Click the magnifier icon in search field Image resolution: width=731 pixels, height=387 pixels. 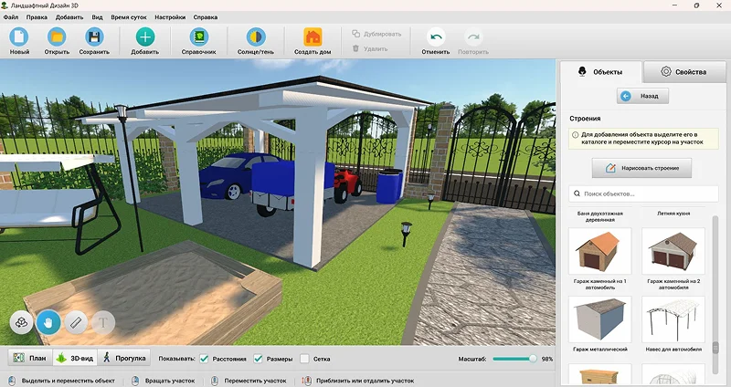(x=577, y=193)
